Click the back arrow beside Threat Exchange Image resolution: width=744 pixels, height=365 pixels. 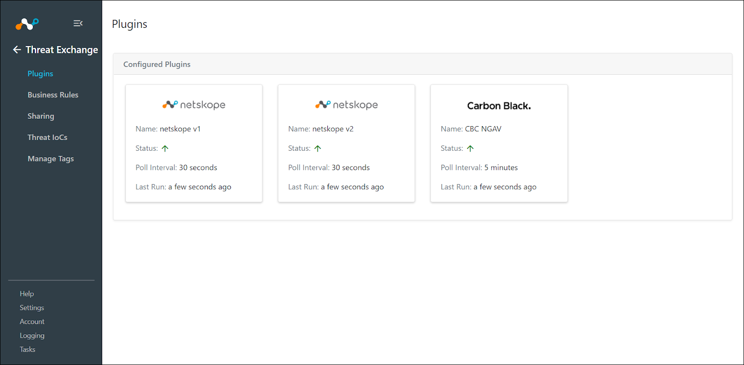[x=17, y=50]
